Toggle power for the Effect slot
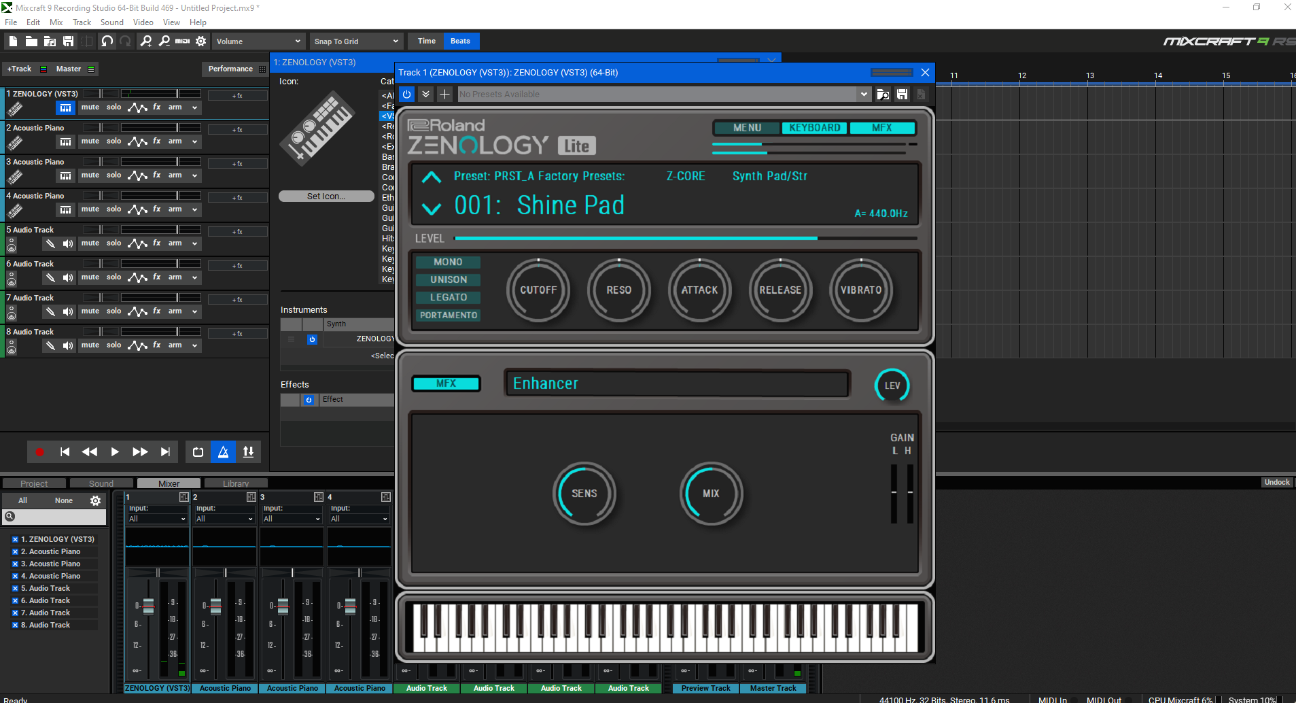Image resolution: width=1296 pixels, height=703 pixels. (x=309, y=400)
